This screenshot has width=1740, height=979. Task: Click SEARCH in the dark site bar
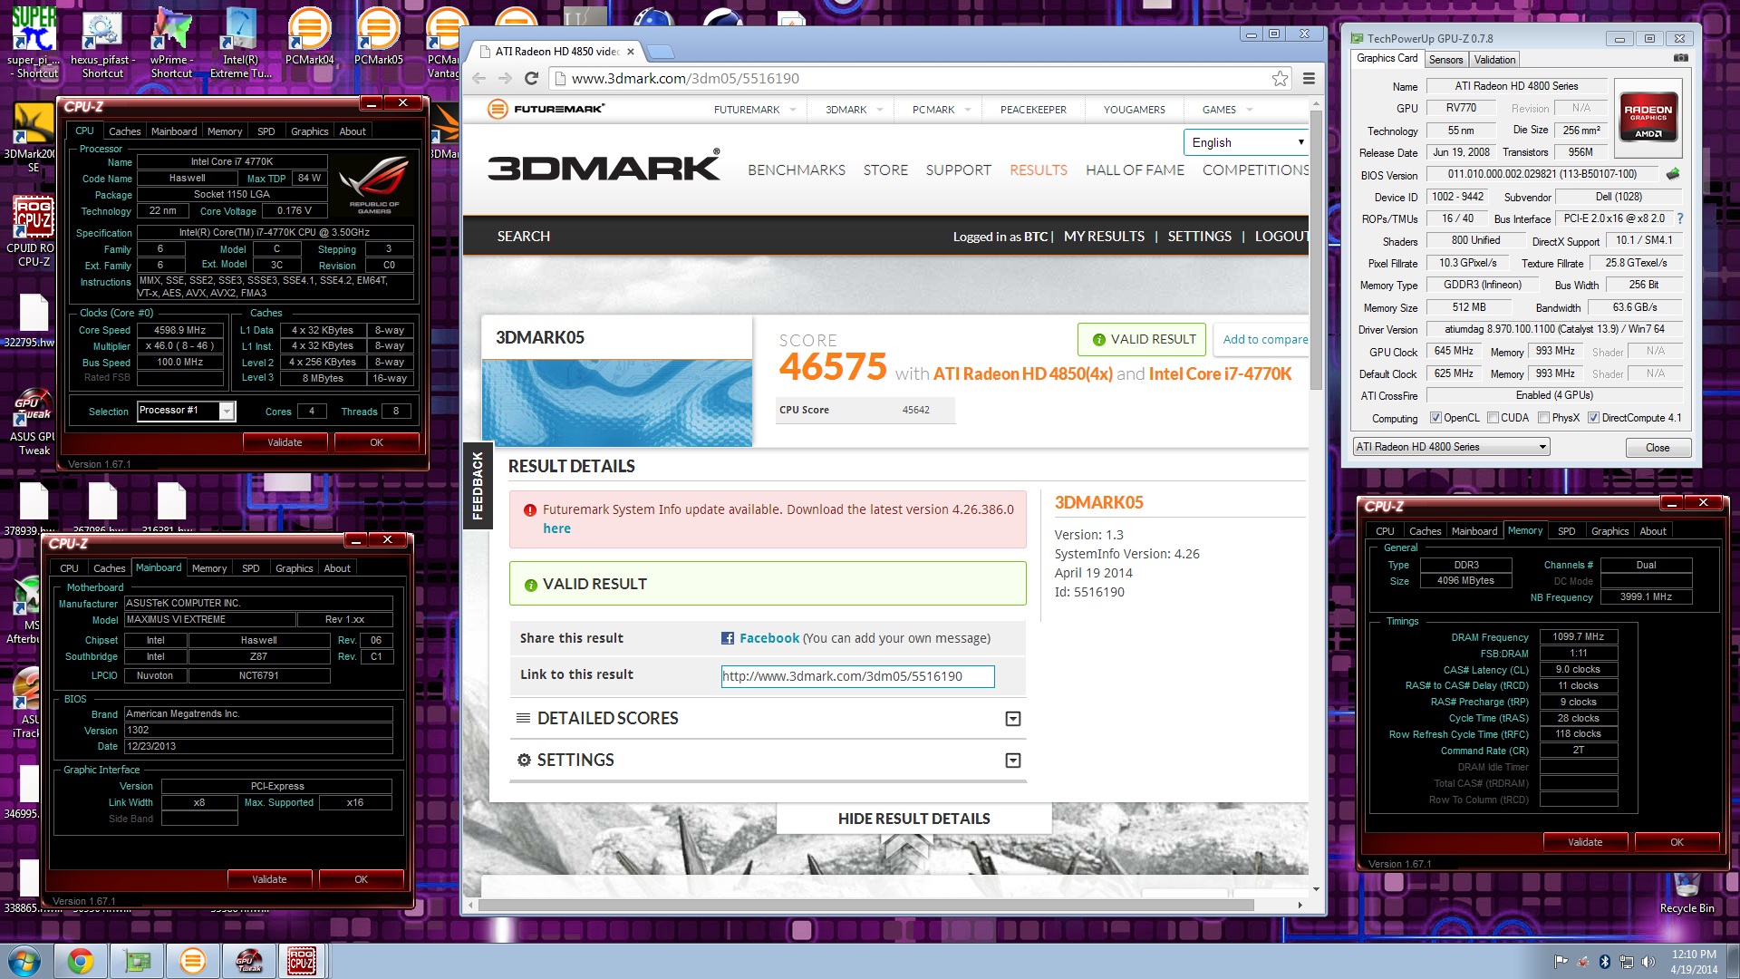(x=523, y=236)
